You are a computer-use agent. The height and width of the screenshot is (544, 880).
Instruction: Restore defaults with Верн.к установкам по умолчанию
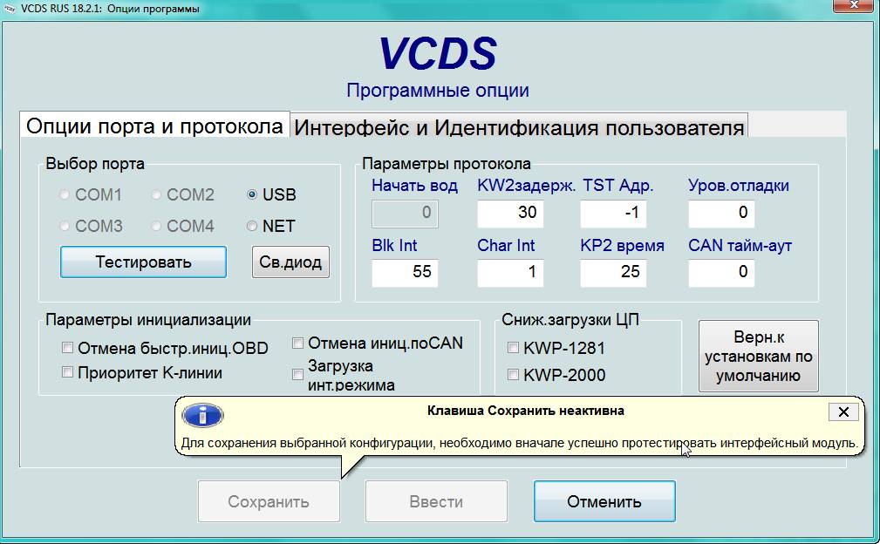tap(758, 356)
